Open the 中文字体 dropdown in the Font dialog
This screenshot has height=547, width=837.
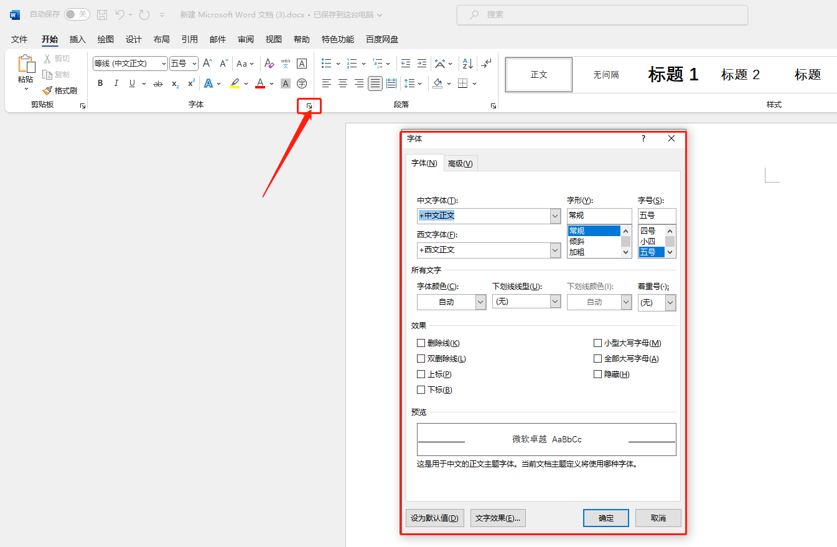coord(556,216)
